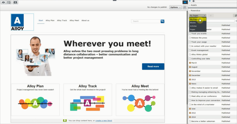Click the compare versions icon
Image resolution: width=237 pixels, height=124 pixels.
15,2
